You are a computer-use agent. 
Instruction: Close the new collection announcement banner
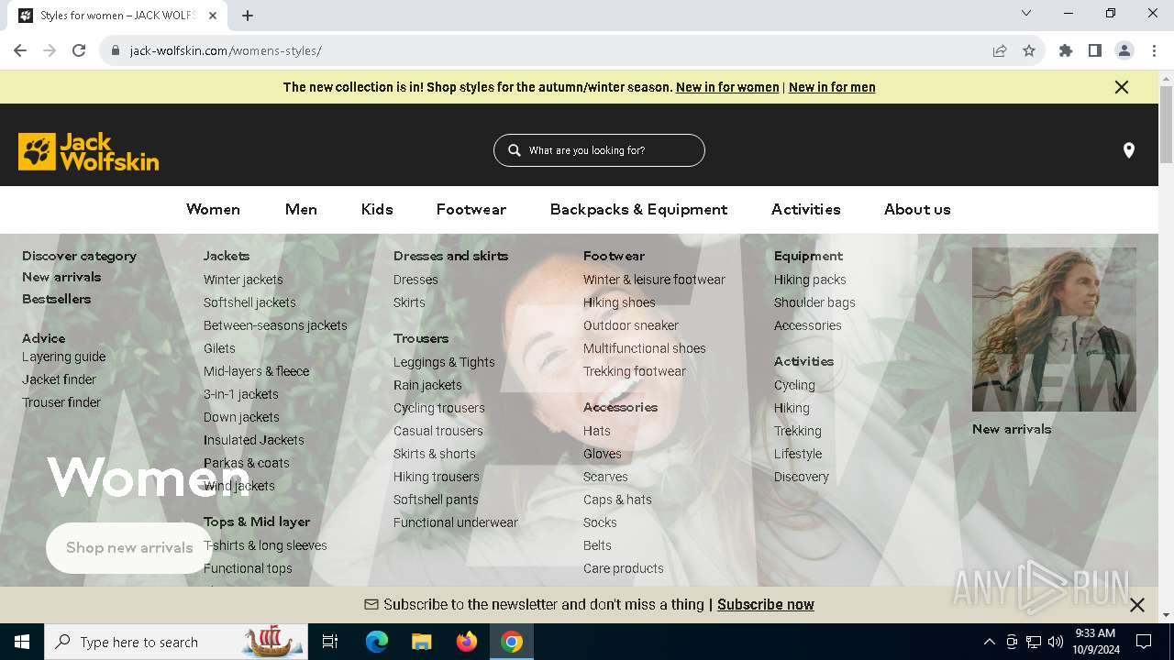pyautogui.click(x=1121, y=87)
